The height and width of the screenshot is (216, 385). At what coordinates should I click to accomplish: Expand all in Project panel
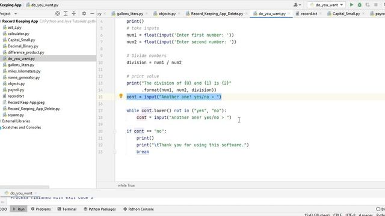click(66, 14)
